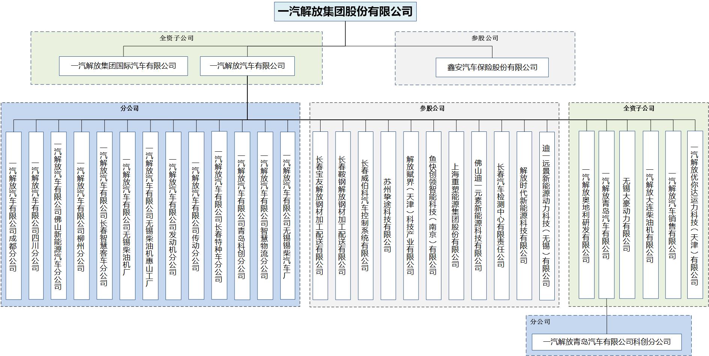Select 解放时代新能源科技有限公司 box
Image resolution: width=709 pixels, height=356 pixels.
pyautogui.click(x=524, y=216)
